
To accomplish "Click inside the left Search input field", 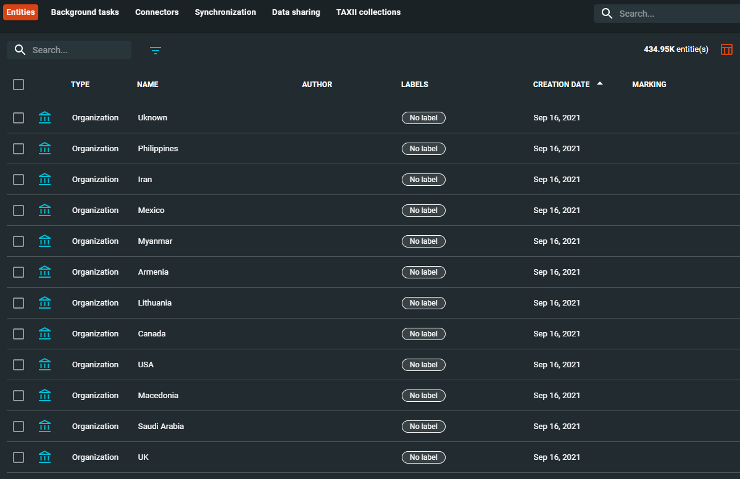I will (74, 49).
